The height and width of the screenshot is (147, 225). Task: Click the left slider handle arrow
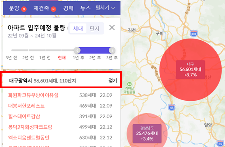[x=77, y=50]
